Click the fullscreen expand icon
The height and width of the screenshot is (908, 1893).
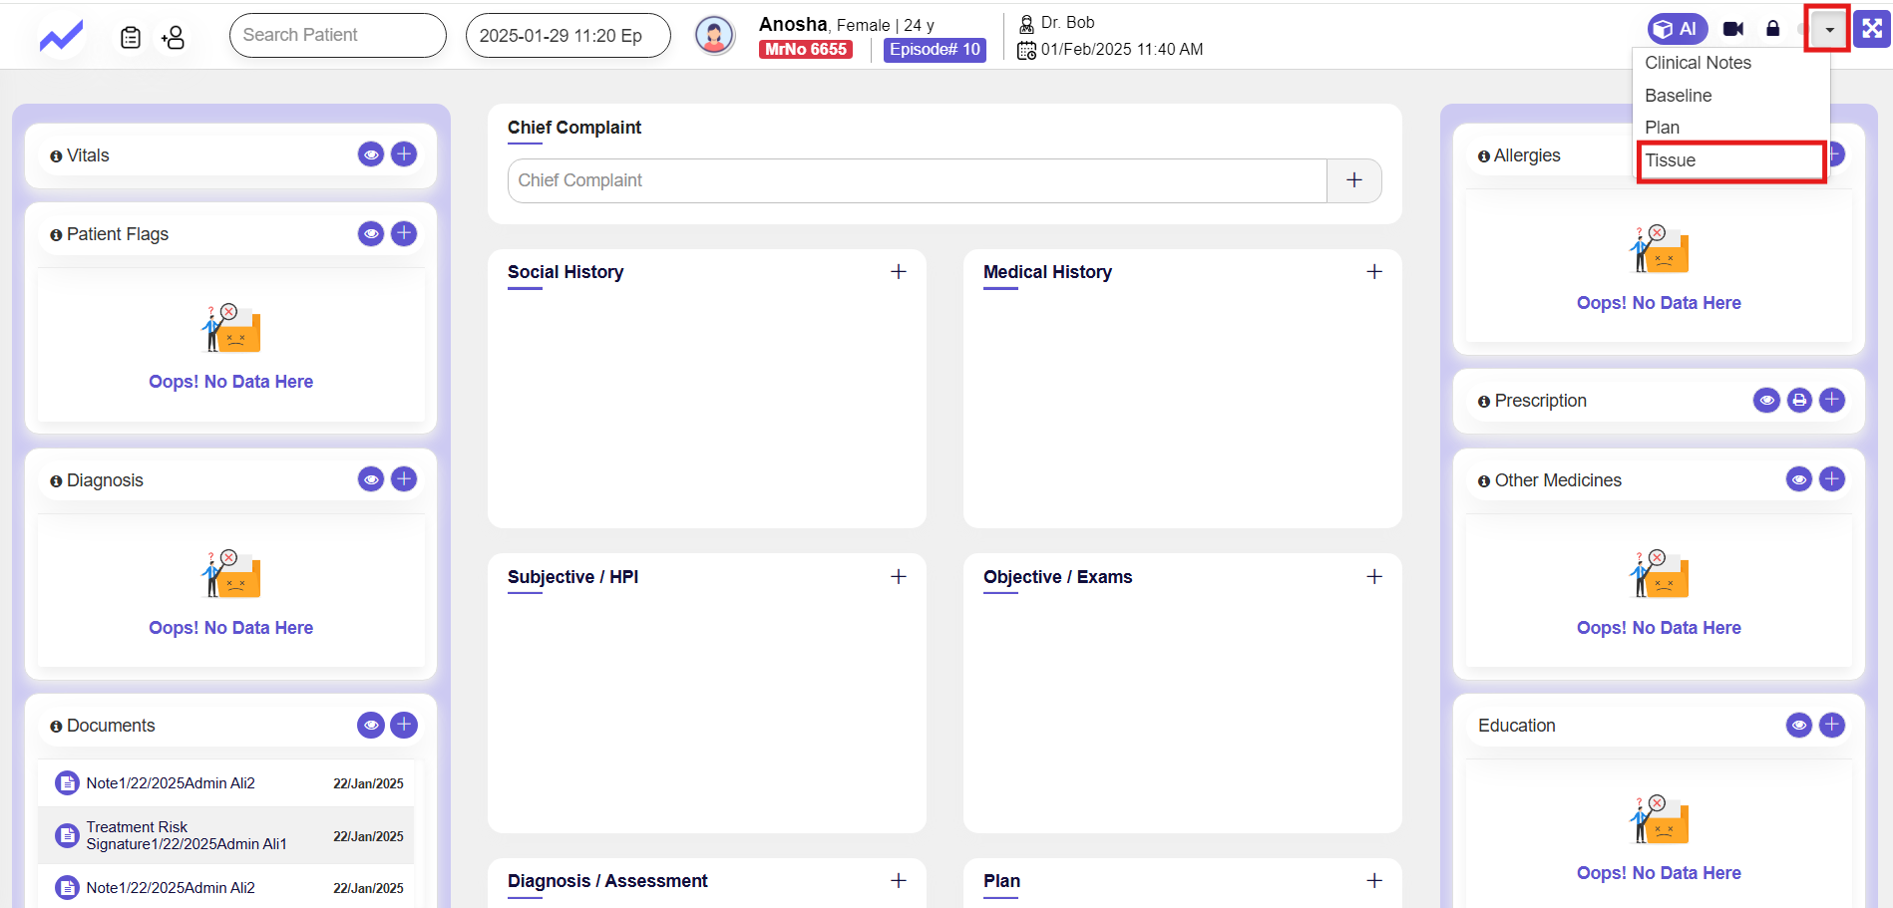[x=1872, y=29]
